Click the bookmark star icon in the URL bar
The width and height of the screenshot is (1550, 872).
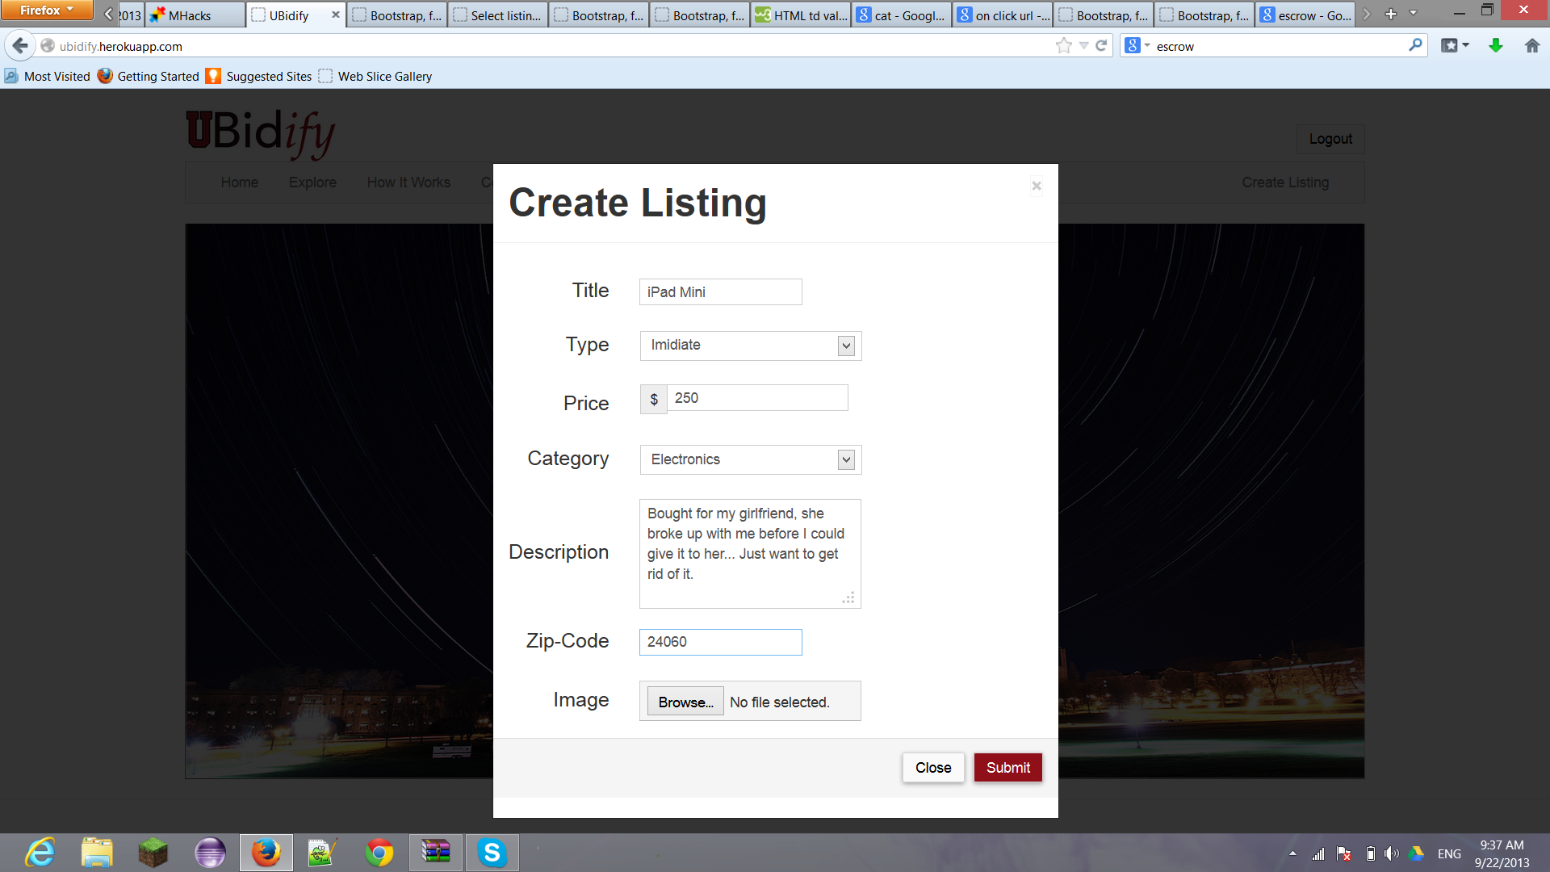pos(1063,46)
